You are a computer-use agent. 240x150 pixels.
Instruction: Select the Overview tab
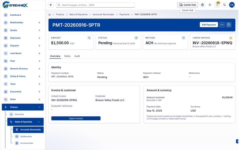(55, 56)
